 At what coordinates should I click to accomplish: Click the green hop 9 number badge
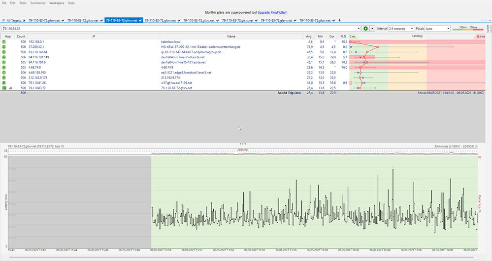tap(4, 83)
